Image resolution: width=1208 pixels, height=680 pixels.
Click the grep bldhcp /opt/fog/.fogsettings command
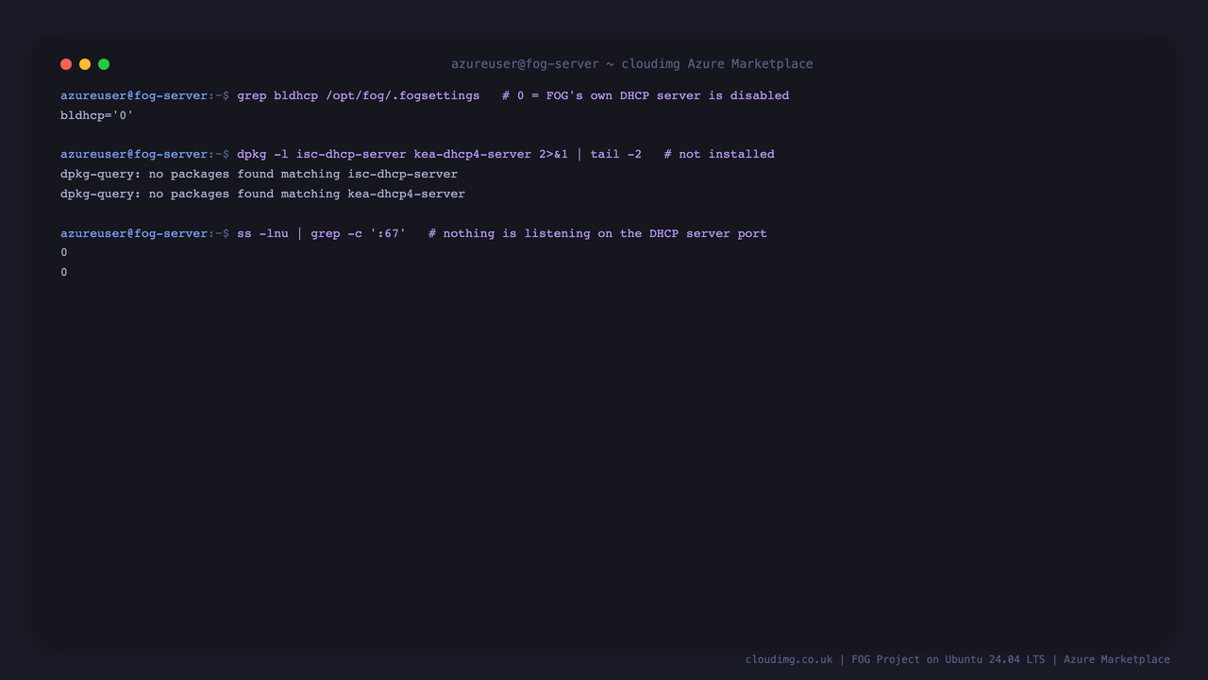pos(359,95)
